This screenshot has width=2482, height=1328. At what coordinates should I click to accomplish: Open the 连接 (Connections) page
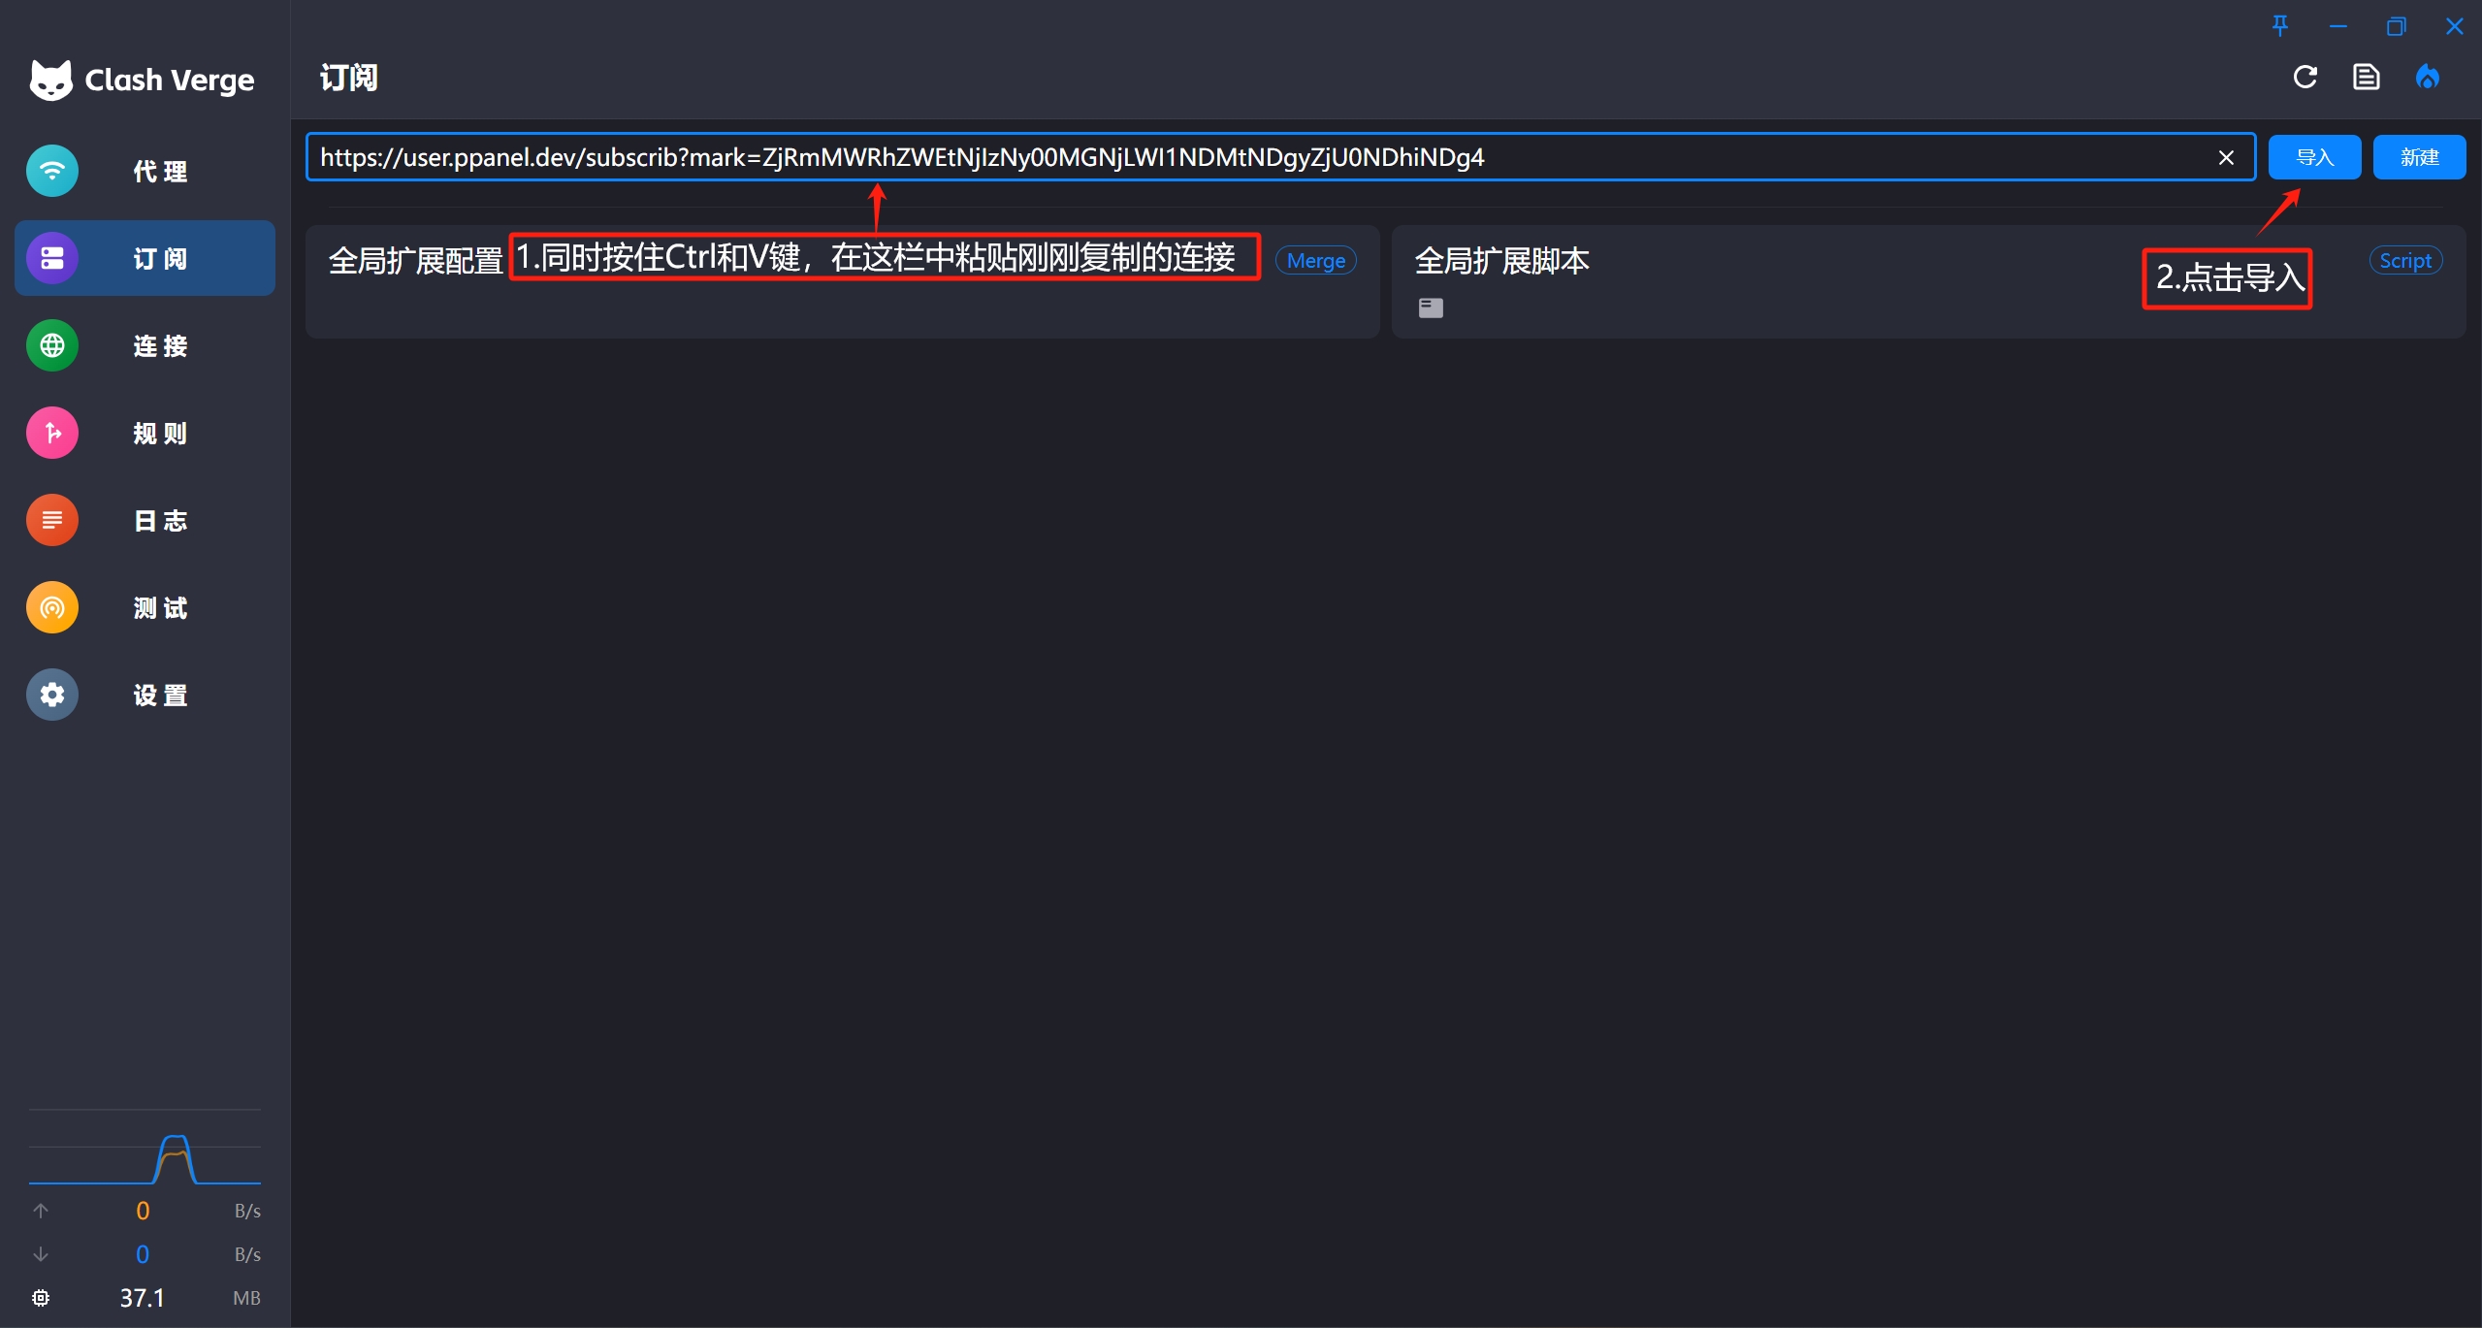tap(144, 345)
